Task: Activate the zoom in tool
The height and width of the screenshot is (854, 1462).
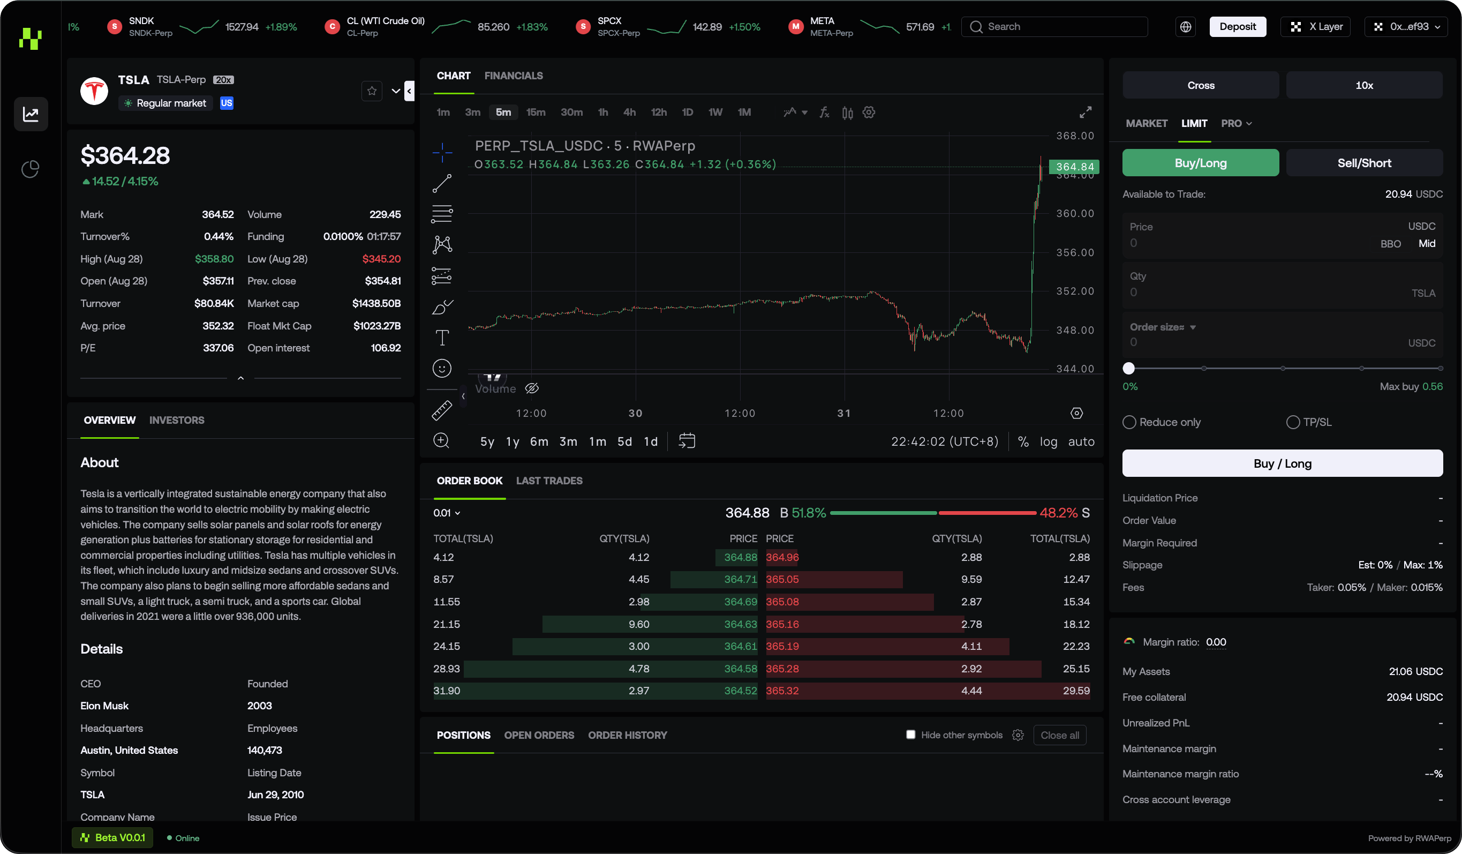Action: coord(441,440)
